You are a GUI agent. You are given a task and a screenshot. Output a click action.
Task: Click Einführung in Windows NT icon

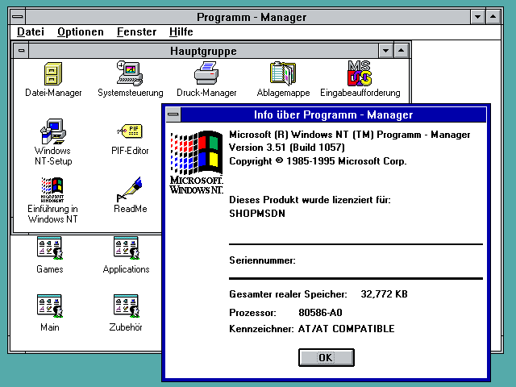click(x=53, y=189)
